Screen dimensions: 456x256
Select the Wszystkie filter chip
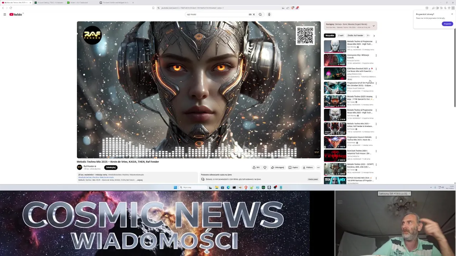point(330,36)
